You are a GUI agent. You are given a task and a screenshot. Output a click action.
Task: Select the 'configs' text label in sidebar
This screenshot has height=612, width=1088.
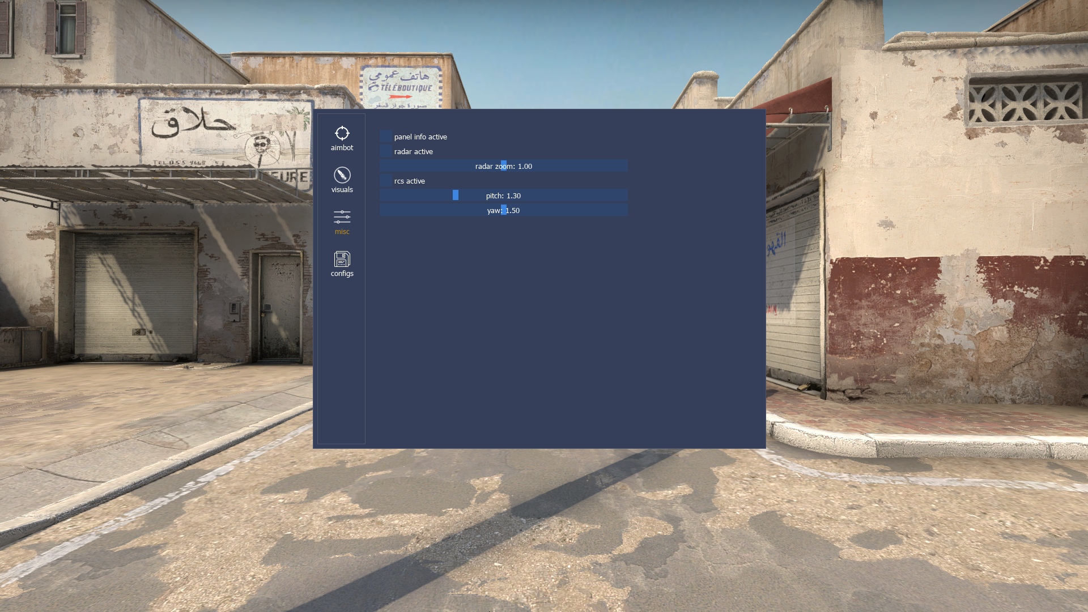(342, 274)
